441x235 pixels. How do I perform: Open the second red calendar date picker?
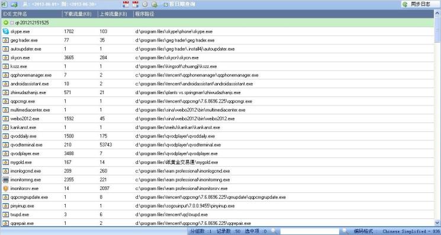136,4
